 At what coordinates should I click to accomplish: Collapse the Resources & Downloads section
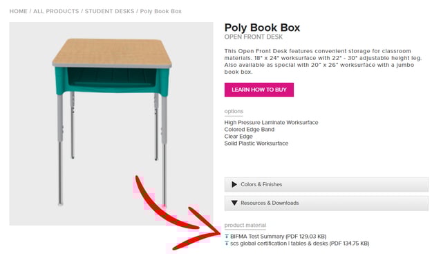click(x=326, y=203)
